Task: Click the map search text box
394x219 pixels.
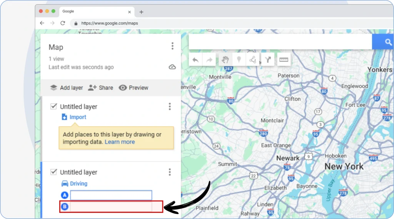Action: (280, 42)
